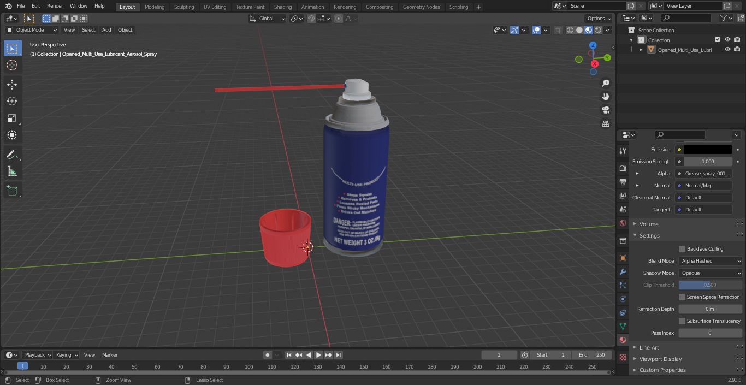Switch to Rendered viewport shading
This screenshot has height=385, width=746.
click(598, 30)
